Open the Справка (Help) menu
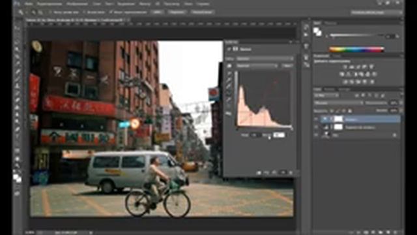The width and height of the screenshot is (417, 235). 203,4
